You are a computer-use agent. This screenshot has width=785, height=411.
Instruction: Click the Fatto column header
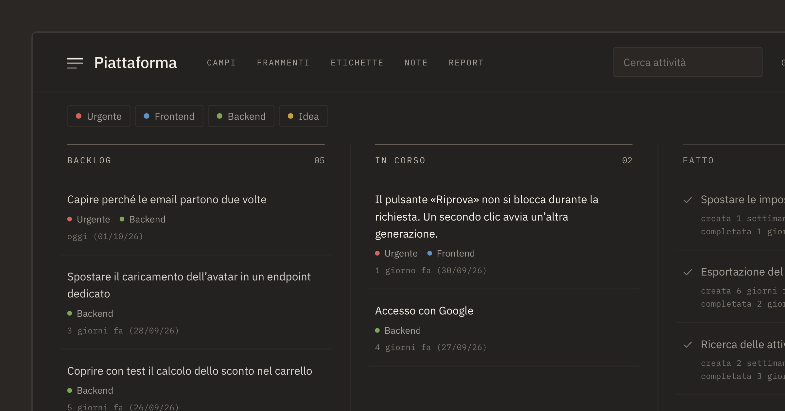click(x=698, y=160)
